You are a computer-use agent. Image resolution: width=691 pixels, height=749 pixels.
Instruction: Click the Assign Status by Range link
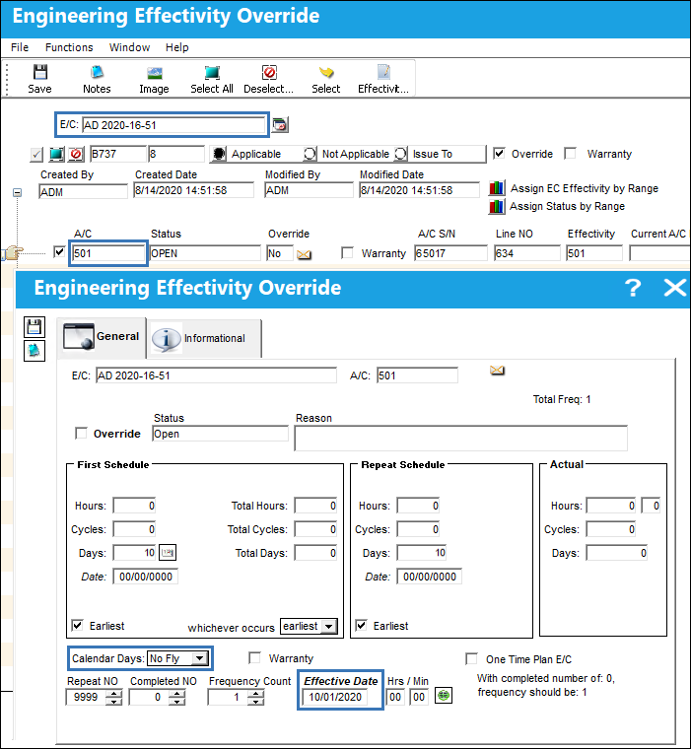point(567,206)
